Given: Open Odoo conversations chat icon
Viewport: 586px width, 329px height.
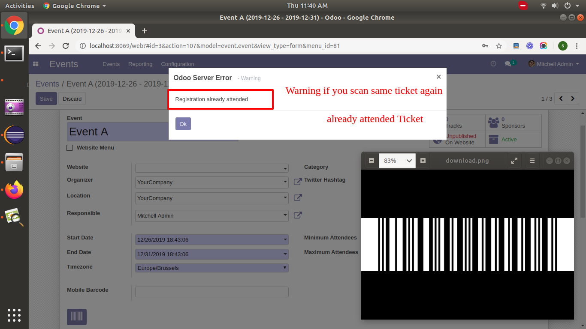Looking at the screenshot, I should pyautogui.click(x=510, y=63).
